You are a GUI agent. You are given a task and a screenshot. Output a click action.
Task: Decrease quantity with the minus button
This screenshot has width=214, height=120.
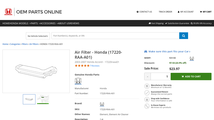(147, 77)
